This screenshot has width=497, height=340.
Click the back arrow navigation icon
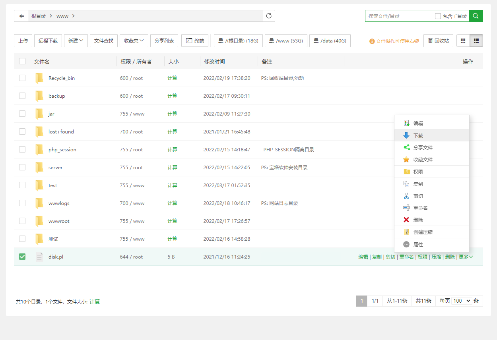[x=21, y=16]
